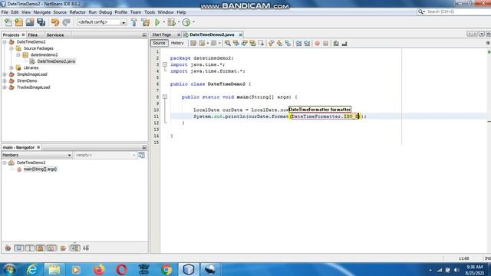Switch to the Start Page tab
491x276 pixels.
162,34
